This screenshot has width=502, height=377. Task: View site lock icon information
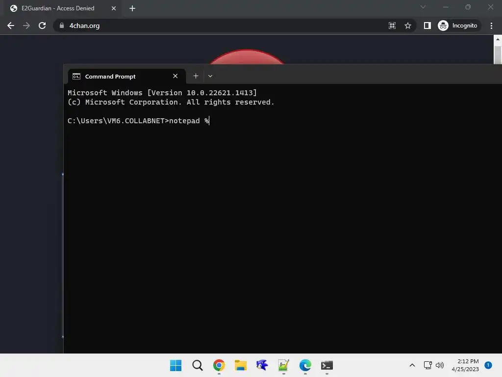coord(62,26)
